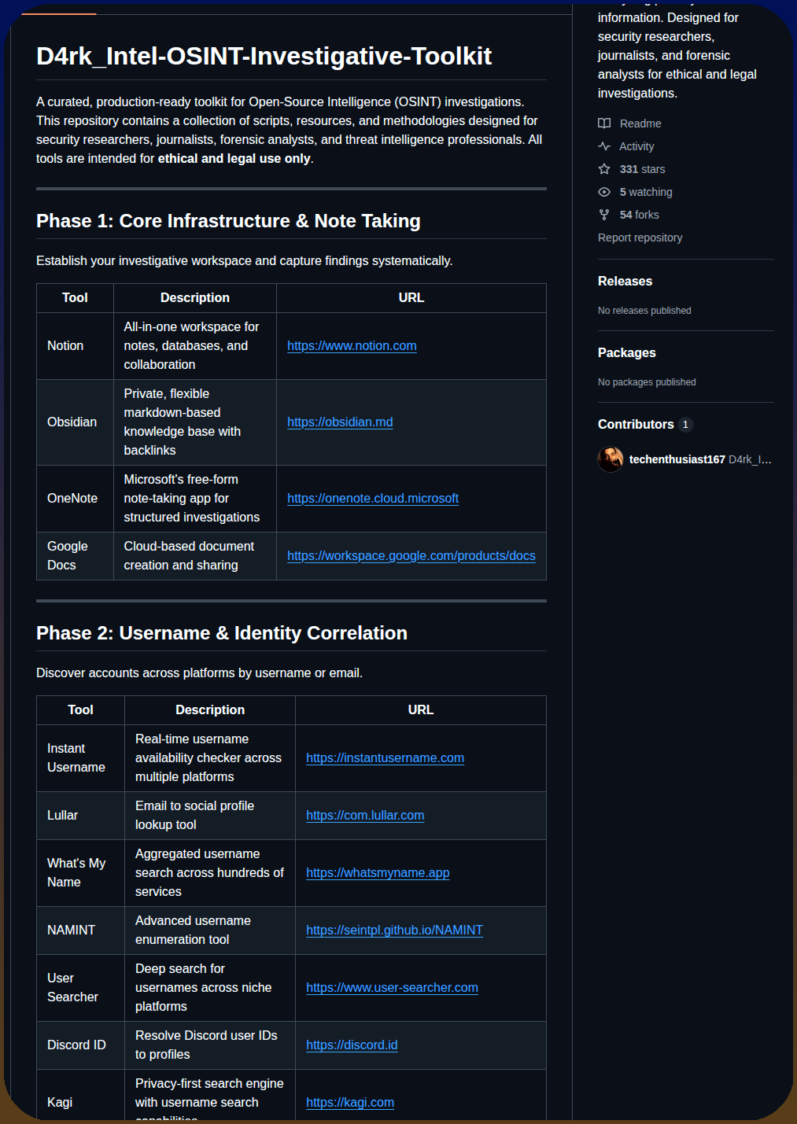
Task: Open the https://whatsmyname.app link
Action: (x=378, y=873)
